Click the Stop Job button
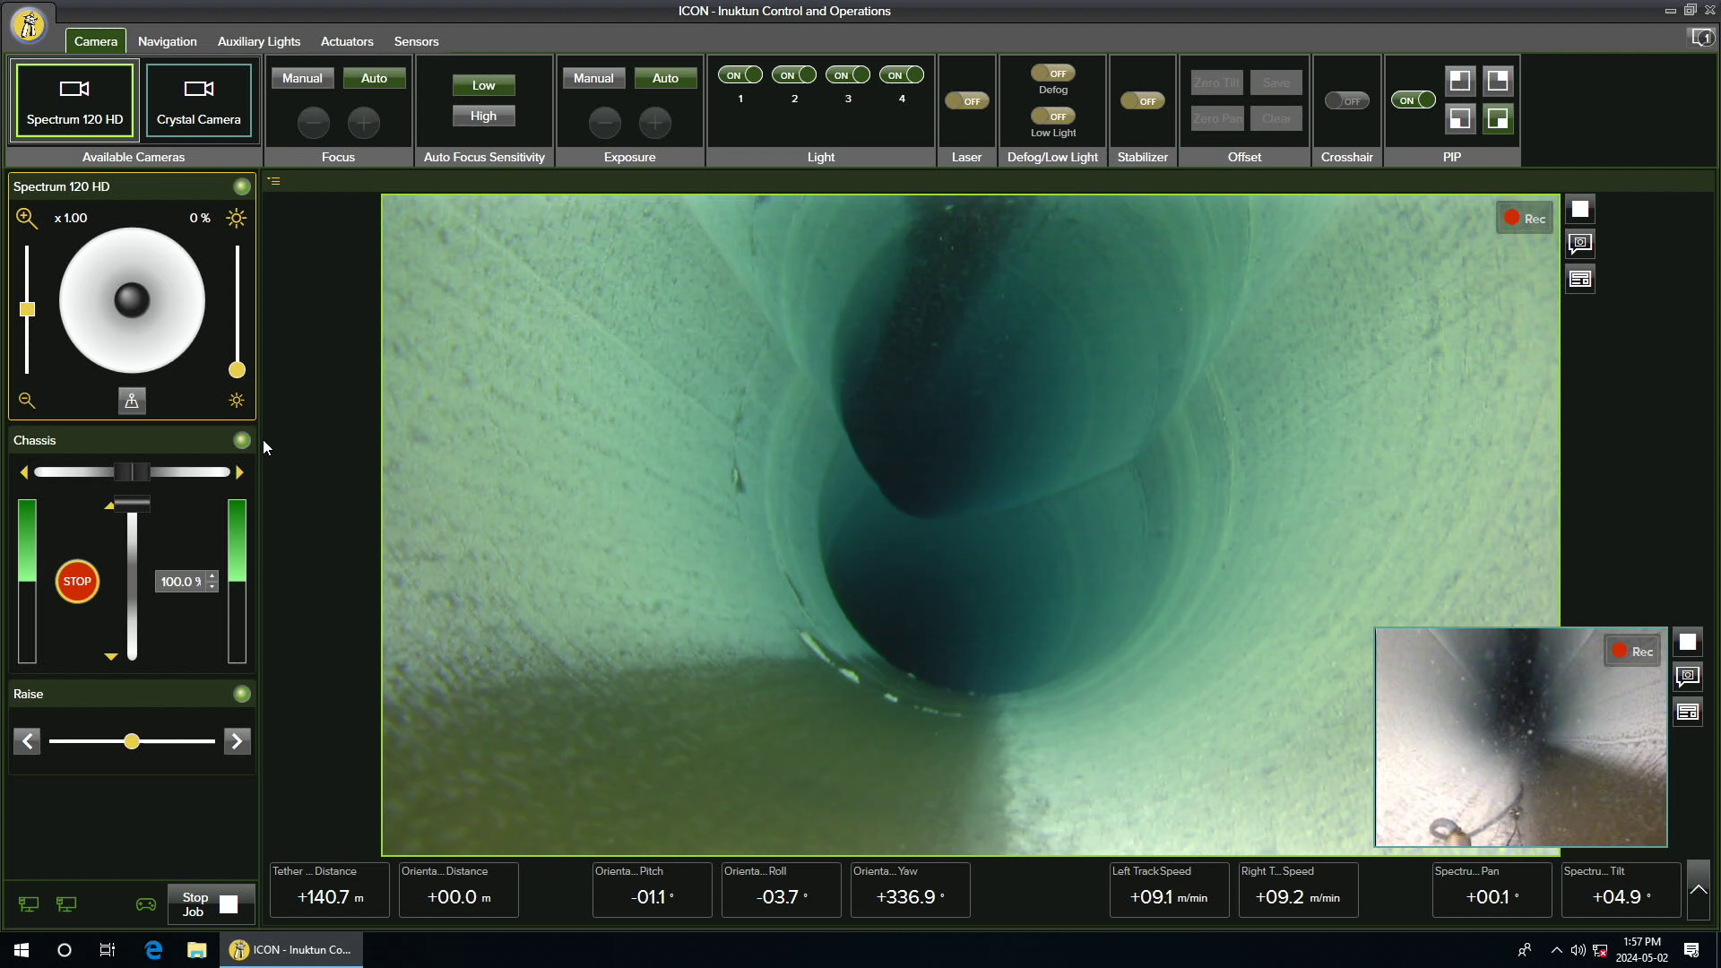The height and width of the screenshot is (968, 1721). 212,904
